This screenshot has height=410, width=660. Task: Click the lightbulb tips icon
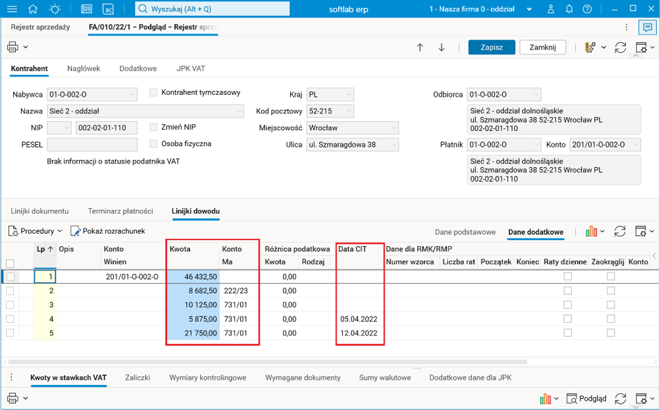(x=55, y=9)
